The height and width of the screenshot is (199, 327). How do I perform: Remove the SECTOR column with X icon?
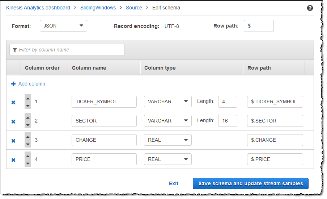point(13,121)
